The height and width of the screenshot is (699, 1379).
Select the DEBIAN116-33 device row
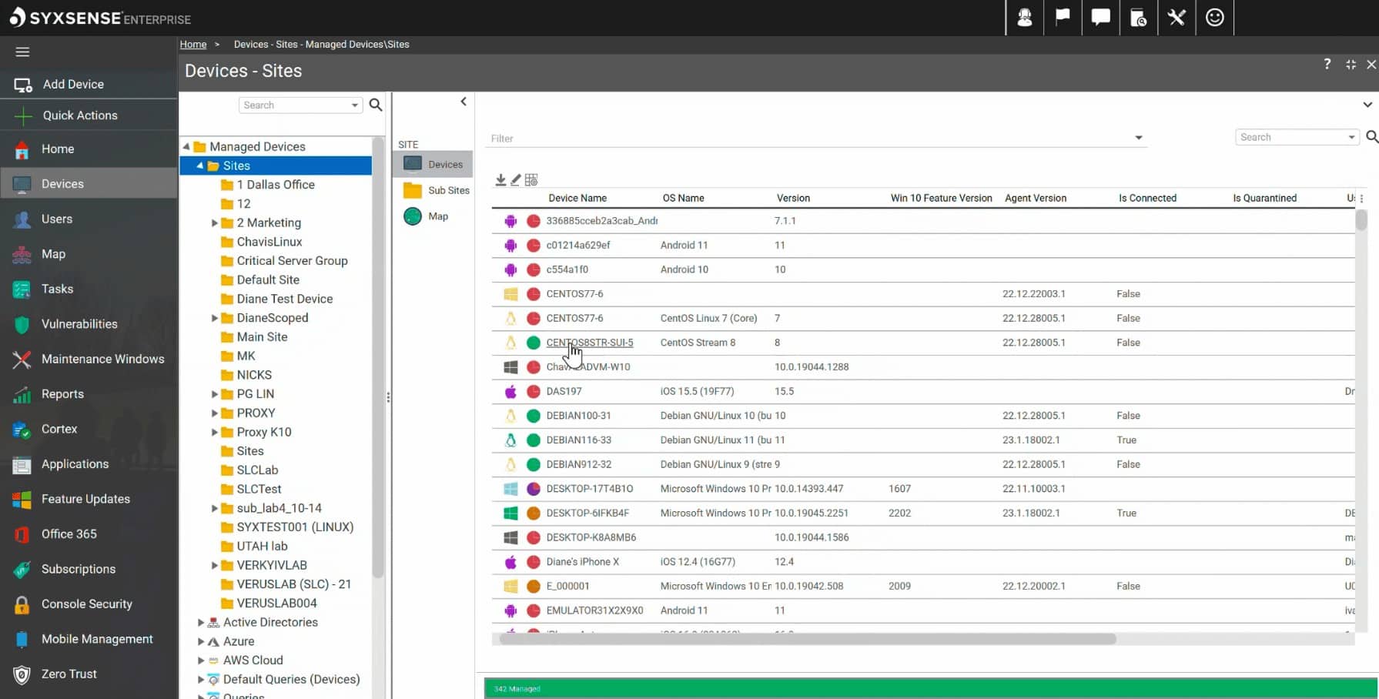923,440
